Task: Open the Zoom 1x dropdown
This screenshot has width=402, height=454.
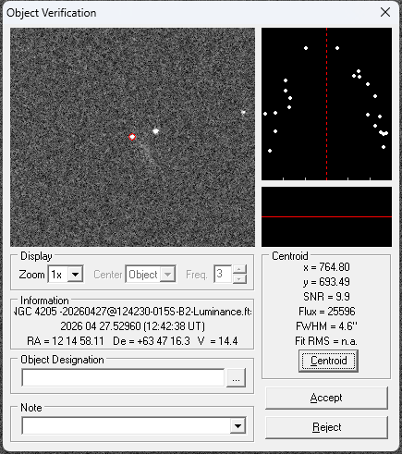Action: pos(75,274)
